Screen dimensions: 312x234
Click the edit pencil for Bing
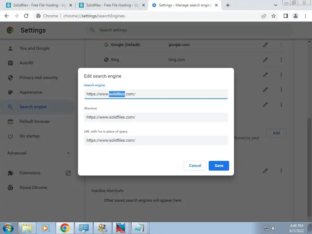click(265, 60)
